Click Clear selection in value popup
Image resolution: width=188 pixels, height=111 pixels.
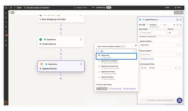(x=130, y=89)
